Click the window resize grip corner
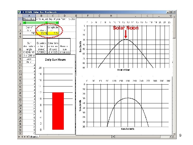193x145 pixels. (x=175, y=137)
